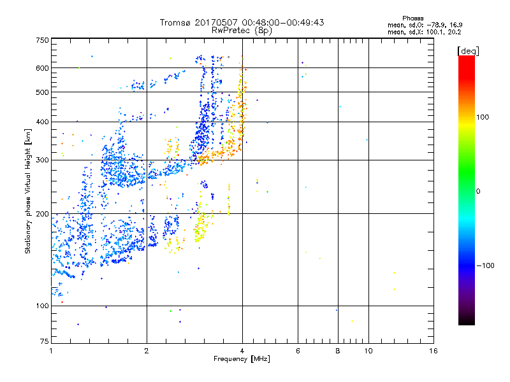The image size is (510, 382).
Task: Click the y-axis tick label '600'
Action: point(43,68)
